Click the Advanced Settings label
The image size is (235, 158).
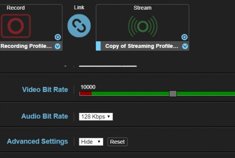(x=38, y=141)
